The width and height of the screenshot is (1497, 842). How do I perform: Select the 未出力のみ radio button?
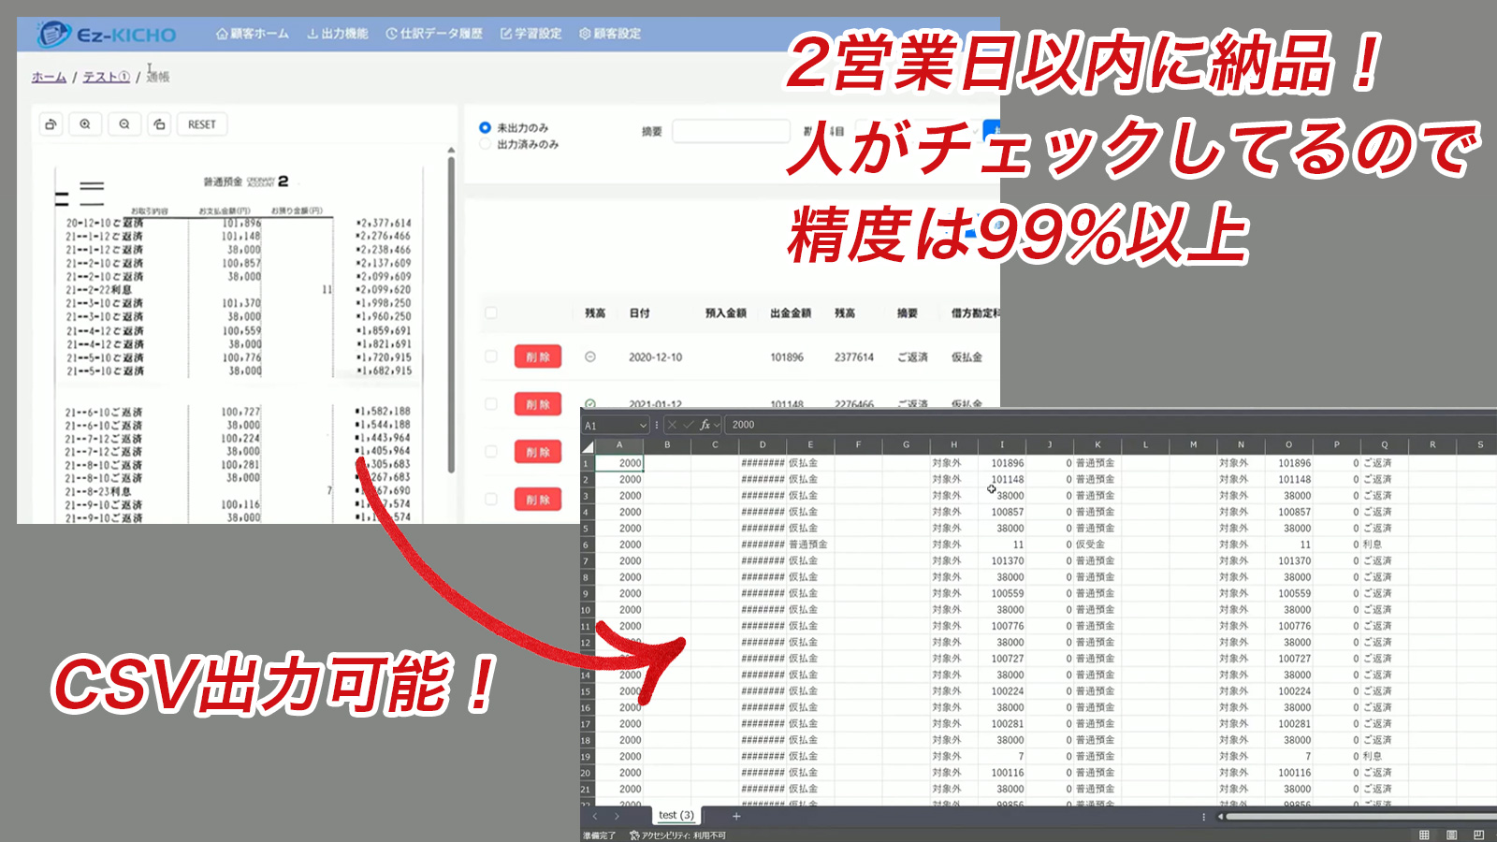pos(485,127)
